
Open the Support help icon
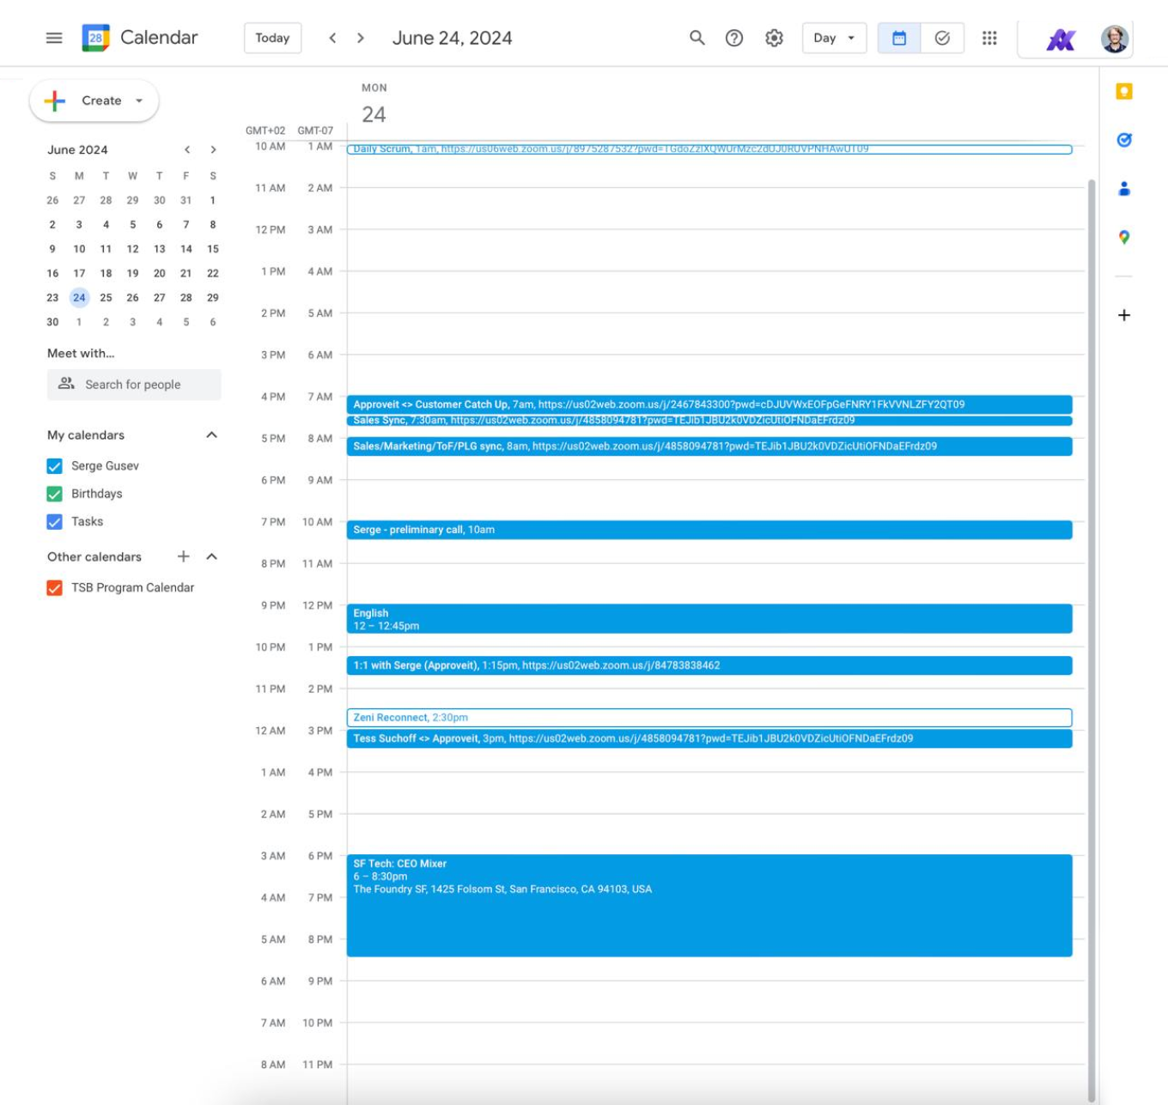(x=734, y=38)
